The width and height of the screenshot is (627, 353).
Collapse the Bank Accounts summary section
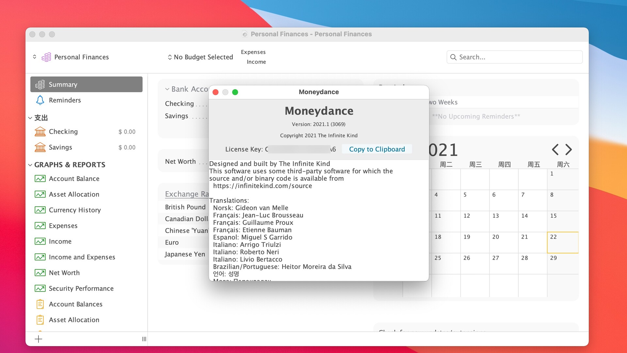(167, 89)
